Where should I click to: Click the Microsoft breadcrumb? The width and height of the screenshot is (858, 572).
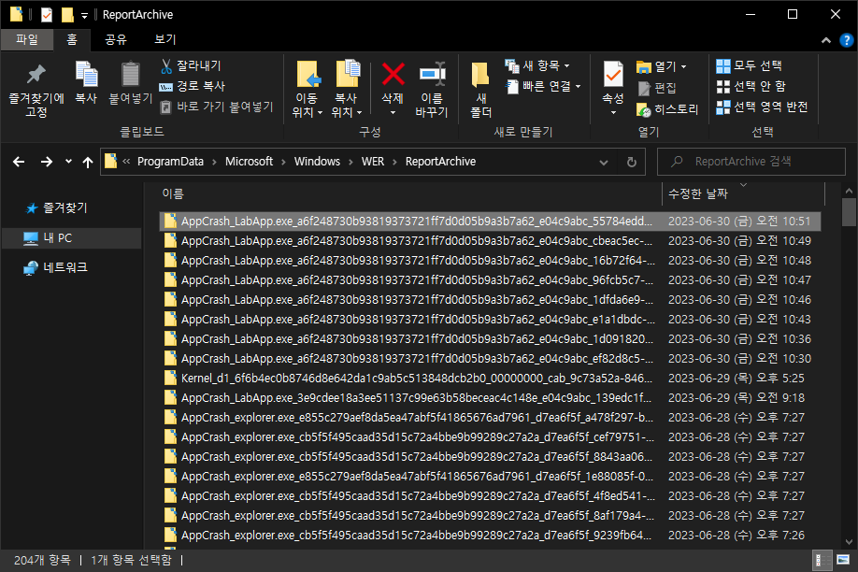[249, 162]
